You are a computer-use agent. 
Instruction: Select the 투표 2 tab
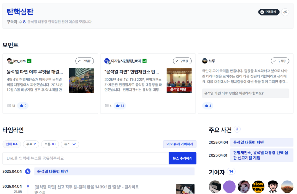[x=31, y=144]
